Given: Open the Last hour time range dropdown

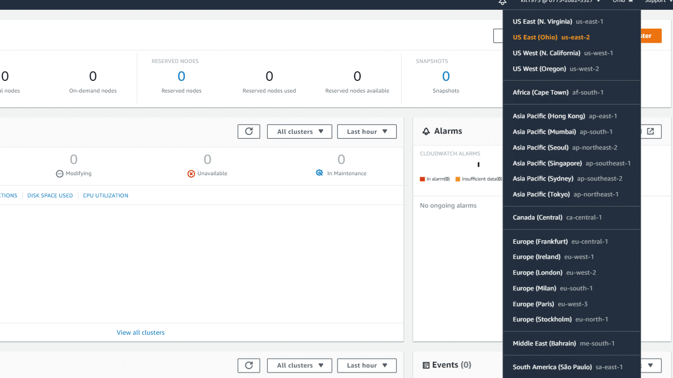Looking at the screenshot, I should pos(367,131).
